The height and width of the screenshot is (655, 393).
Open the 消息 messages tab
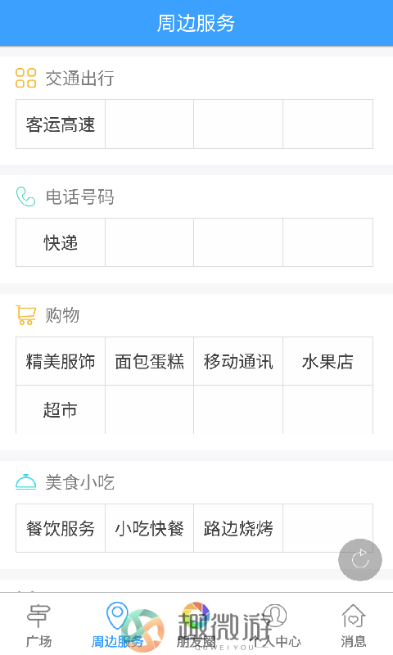tap(354, 626)
